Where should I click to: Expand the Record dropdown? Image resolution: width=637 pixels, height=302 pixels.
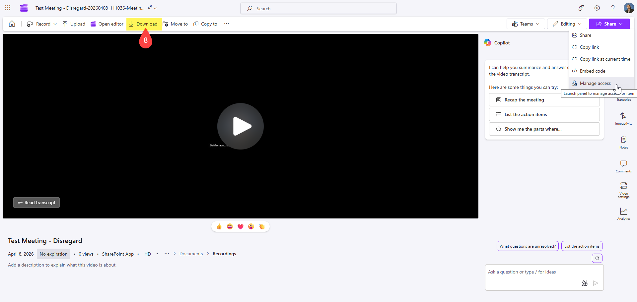pos(55,24)
